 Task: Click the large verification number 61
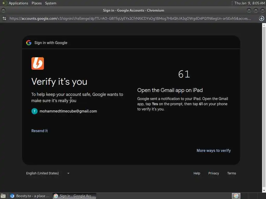[x=184, y=74]
